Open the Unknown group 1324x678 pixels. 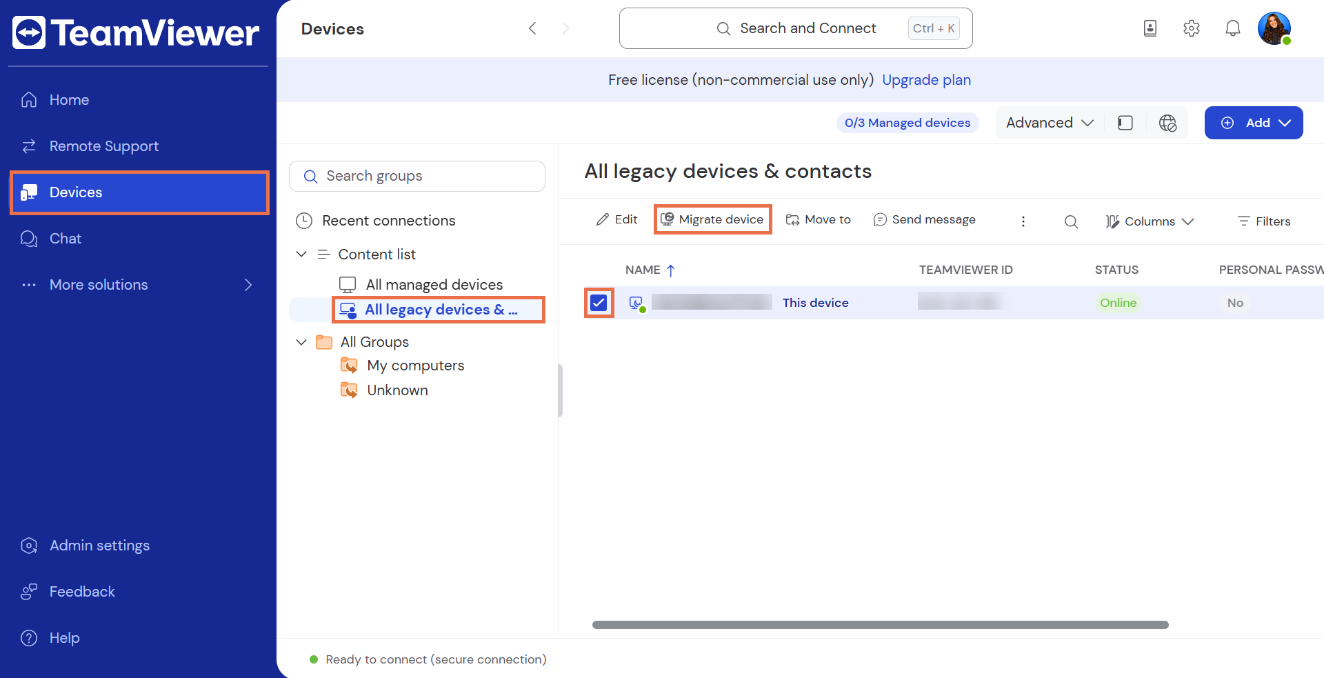point(384,390)
